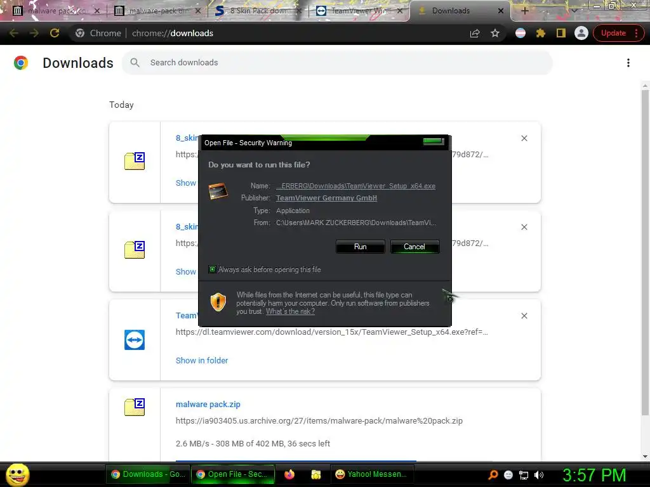Screen dimensions: 650x487
Task: Open the TeamViewer Germany GmbH publisher link
Action: point(326,198)
